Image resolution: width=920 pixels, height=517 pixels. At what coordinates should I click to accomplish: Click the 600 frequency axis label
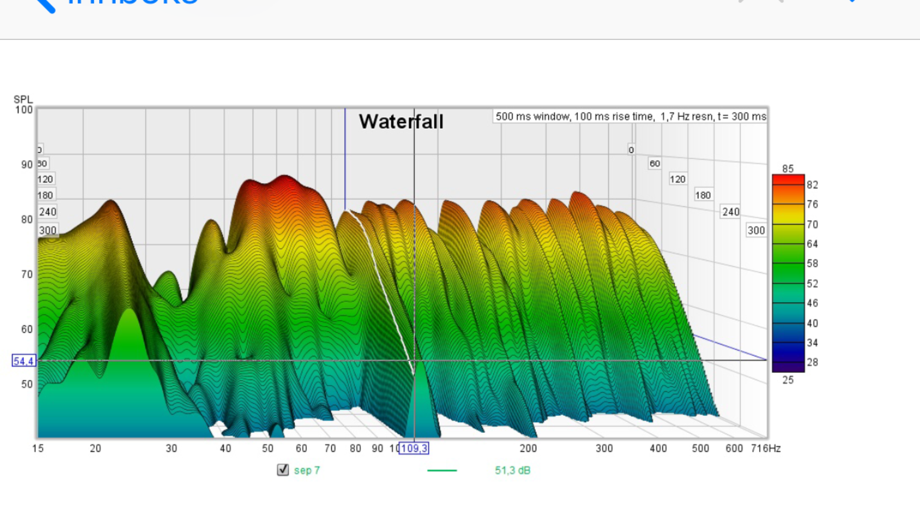(734, 449)
